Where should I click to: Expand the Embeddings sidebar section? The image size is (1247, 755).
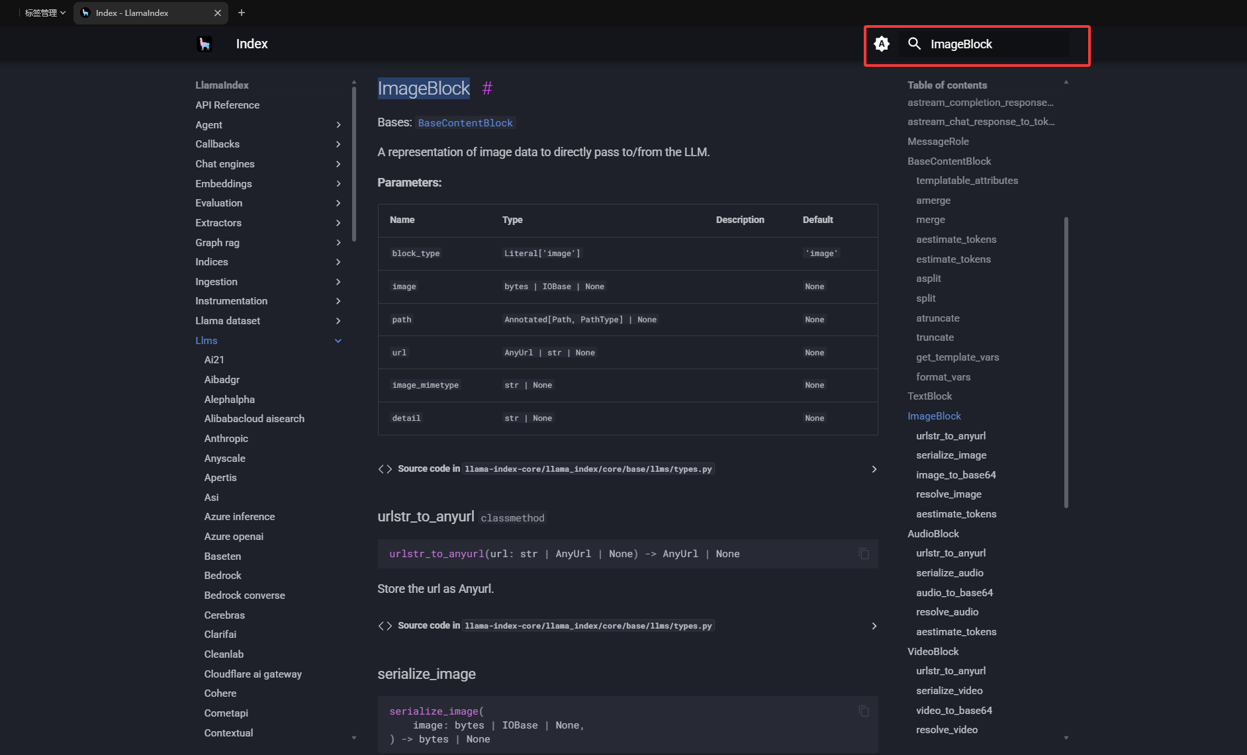coord(338,184)
